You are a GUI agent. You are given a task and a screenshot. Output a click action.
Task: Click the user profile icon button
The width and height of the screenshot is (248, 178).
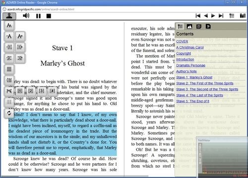(9, 16)
